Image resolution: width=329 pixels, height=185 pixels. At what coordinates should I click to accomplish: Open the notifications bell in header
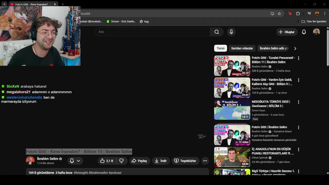(304, 32)
